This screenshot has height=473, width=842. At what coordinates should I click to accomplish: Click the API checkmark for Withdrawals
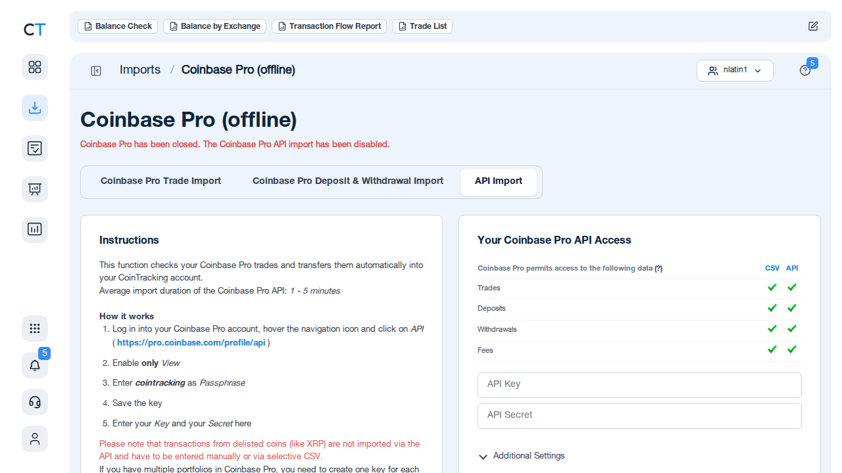(792, 328)
